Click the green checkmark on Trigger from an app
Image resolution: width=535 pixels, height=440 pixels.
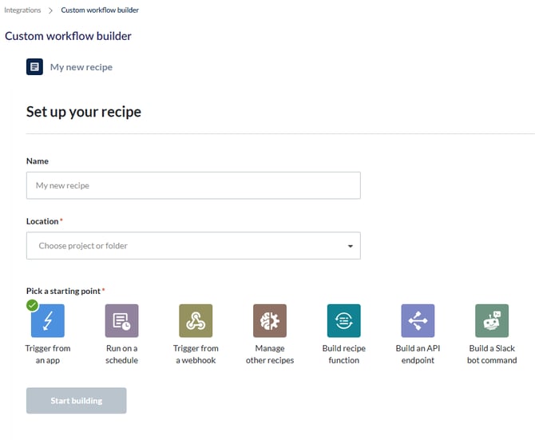click(x=33, y=305)
